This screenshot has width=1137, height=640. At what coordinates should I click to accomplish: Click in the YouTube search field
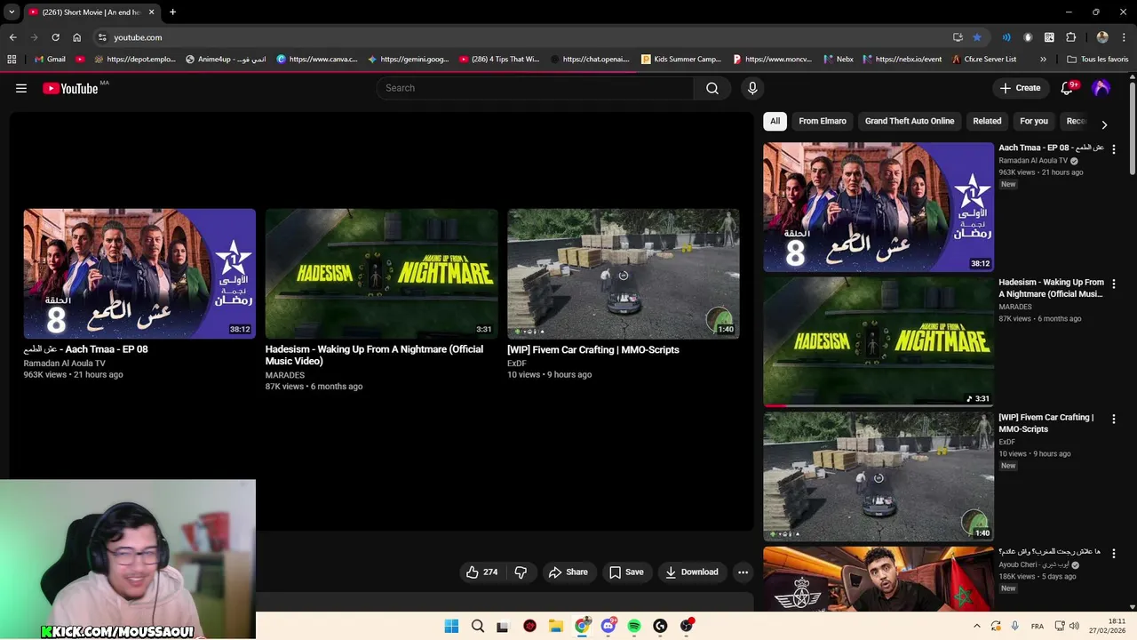(x=535, y=88)
